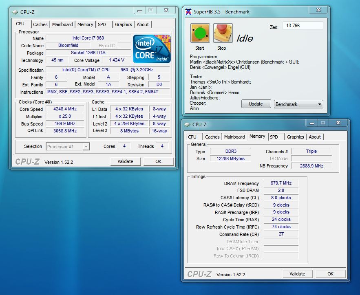Select CPU tab in left CPU-Z window

pyautogui.click(x=20, y=24)
